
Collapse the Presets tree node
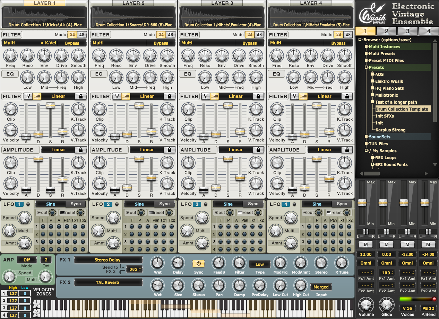click(366, 67)
